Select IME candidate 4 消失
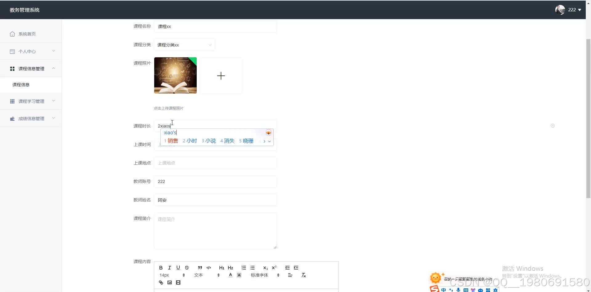591x292 pixels. coord(227,141)
